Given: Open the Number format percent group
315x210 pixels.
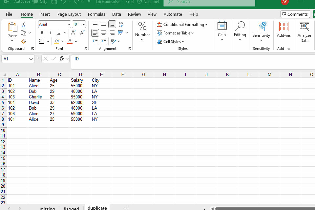Looking at the screenshot, I should (142, 31).
